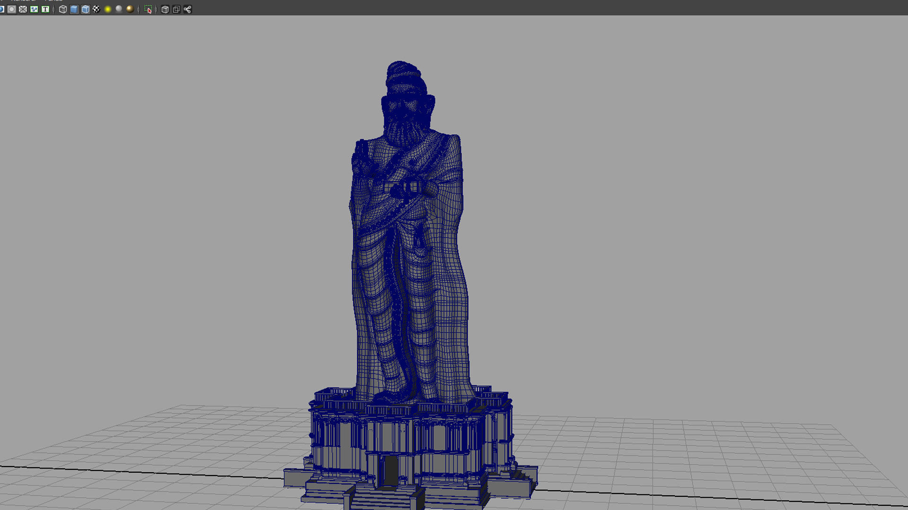Enable textured display checkered sphere
Screen dimensions: 908x510
click(96, 9)
